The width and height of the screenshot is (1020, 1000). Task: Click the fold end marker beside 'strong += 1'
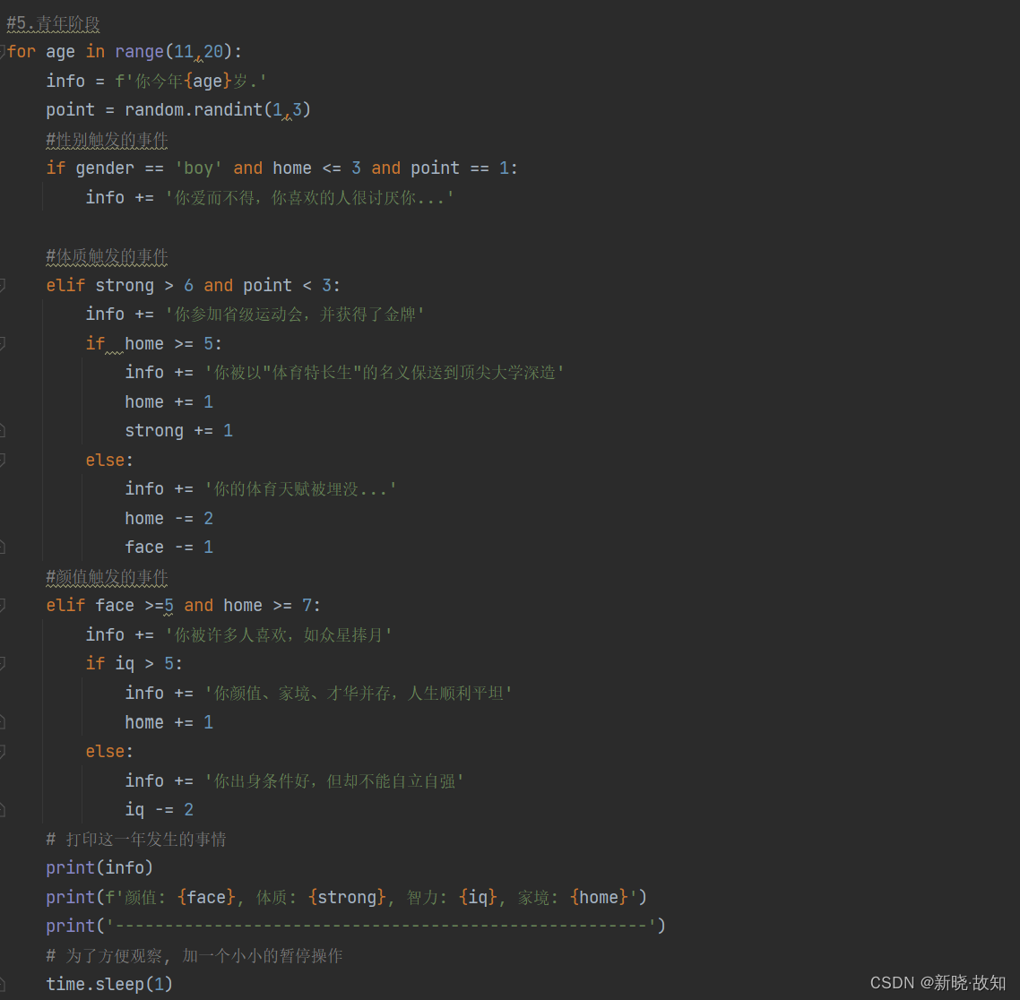[2, 430]
